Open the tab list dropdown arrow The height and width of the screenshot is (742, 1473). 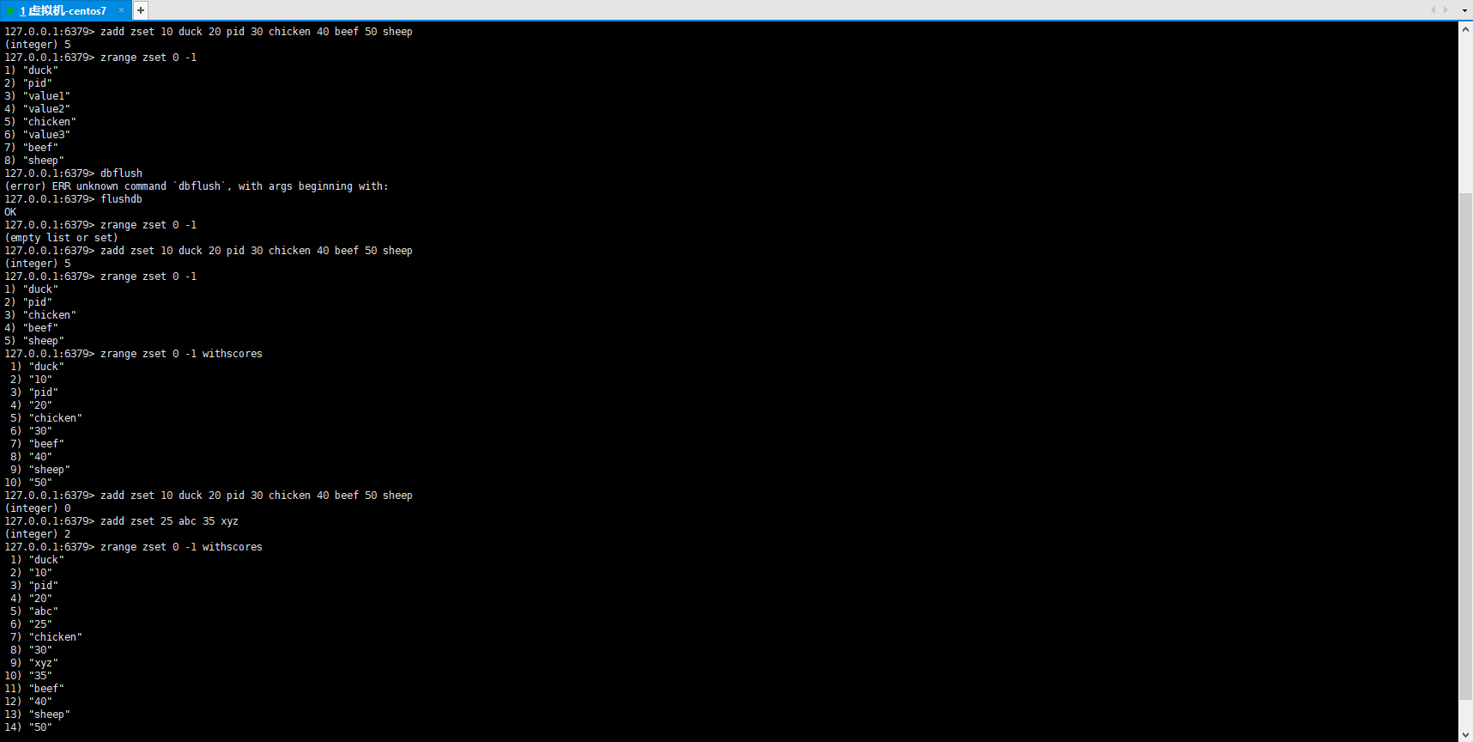click(1464, 10)
